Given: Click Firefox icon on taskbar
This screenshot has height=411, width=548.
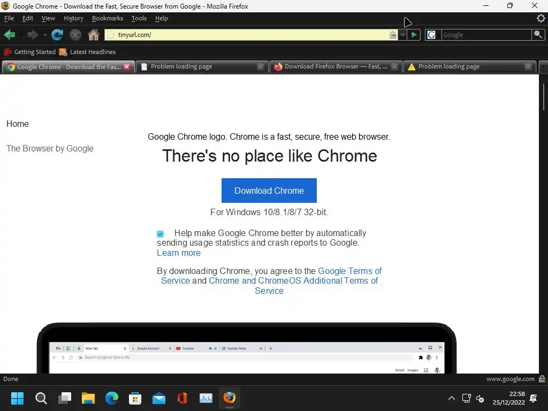Looking at the screenshot, I should pyautogui.click(x=229, y=398).
